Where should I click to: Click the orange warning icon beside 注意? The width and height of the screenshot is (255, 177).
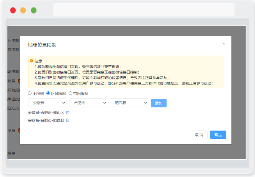pos(32,61)
